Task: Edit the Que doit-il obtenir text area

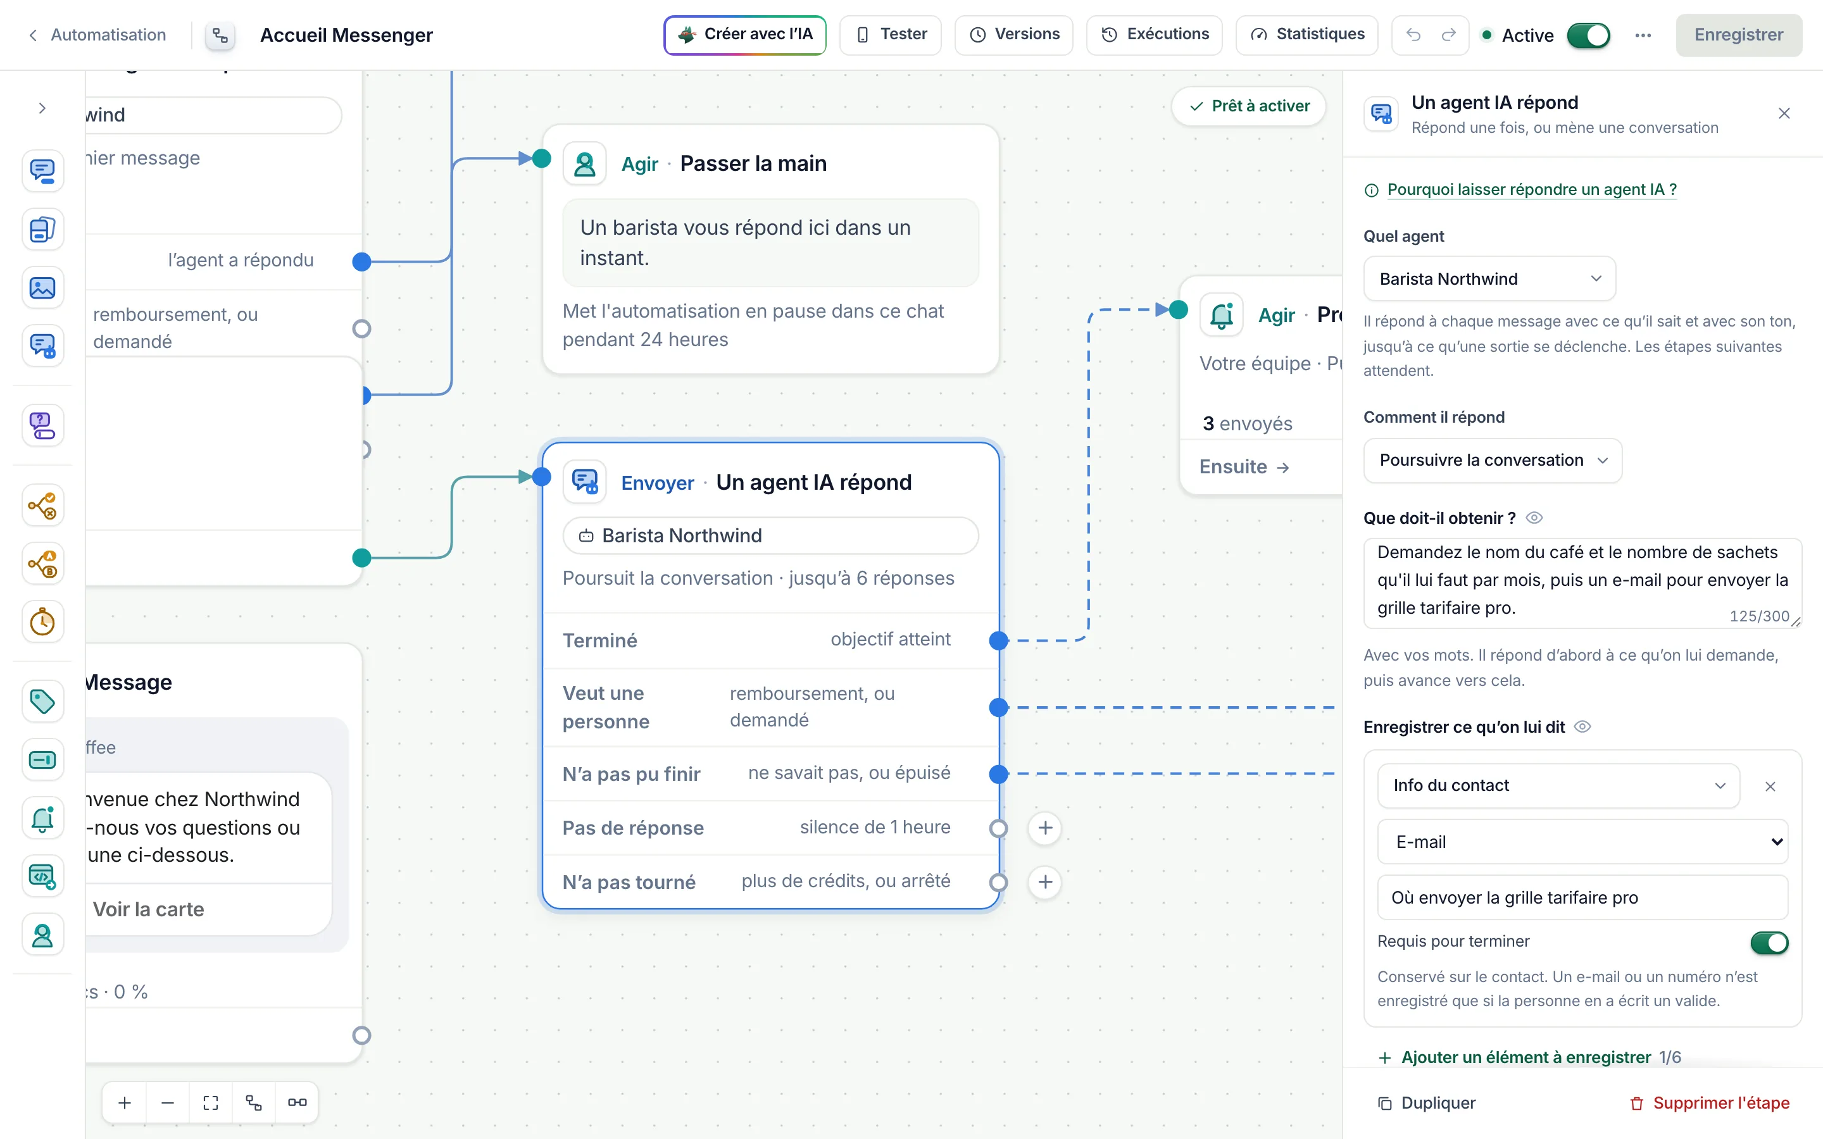Action: pos(1582,583)
